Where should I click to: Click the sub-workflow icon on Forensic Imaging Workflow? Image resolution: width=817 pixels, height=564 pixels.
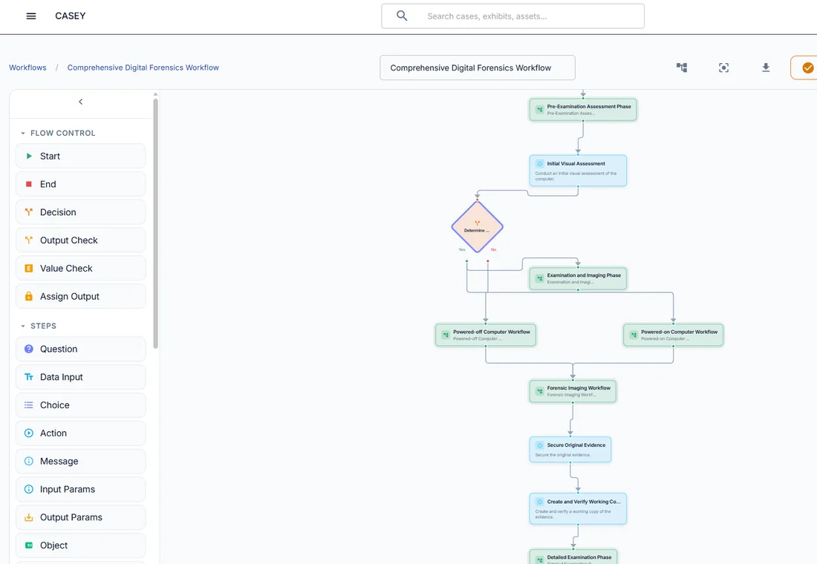click(x=540, y=391)
